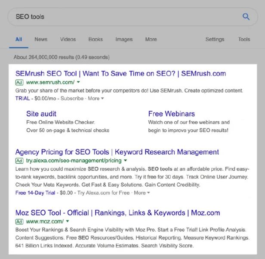Open the Free Webinars sitelink
This screenshot has height=259, width=265.
(171, 114)
